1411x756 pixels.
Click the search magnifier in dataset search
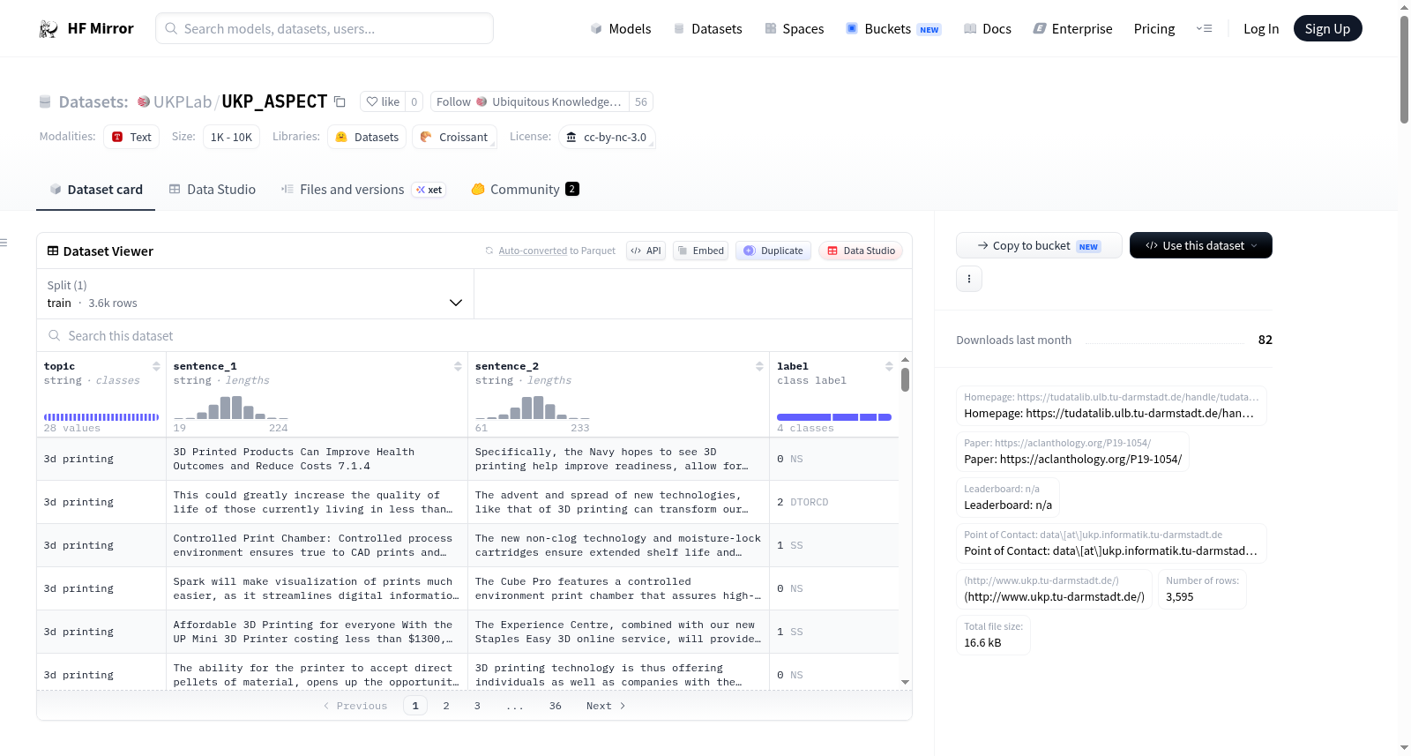tap(55, 336)
